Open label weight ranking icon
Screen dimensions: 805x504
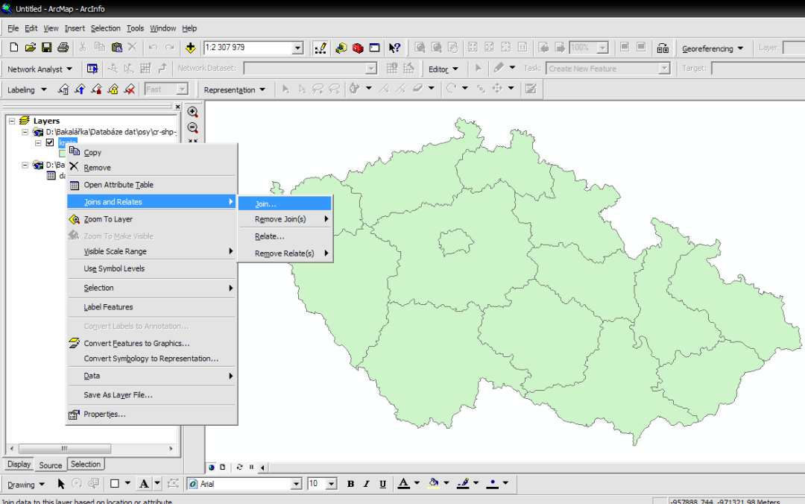pos(96,89)
